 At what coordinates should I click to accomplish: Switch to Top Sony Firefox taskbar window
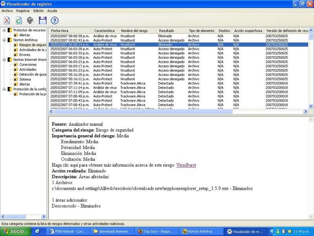[x=157, y=232]
